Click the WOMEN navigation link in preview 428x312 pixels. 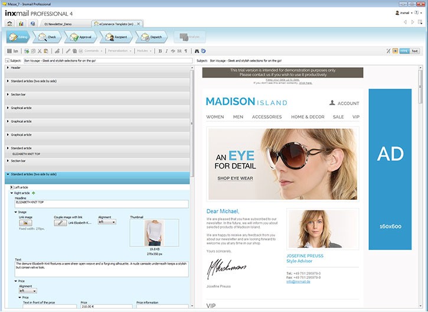pos(215,116)
